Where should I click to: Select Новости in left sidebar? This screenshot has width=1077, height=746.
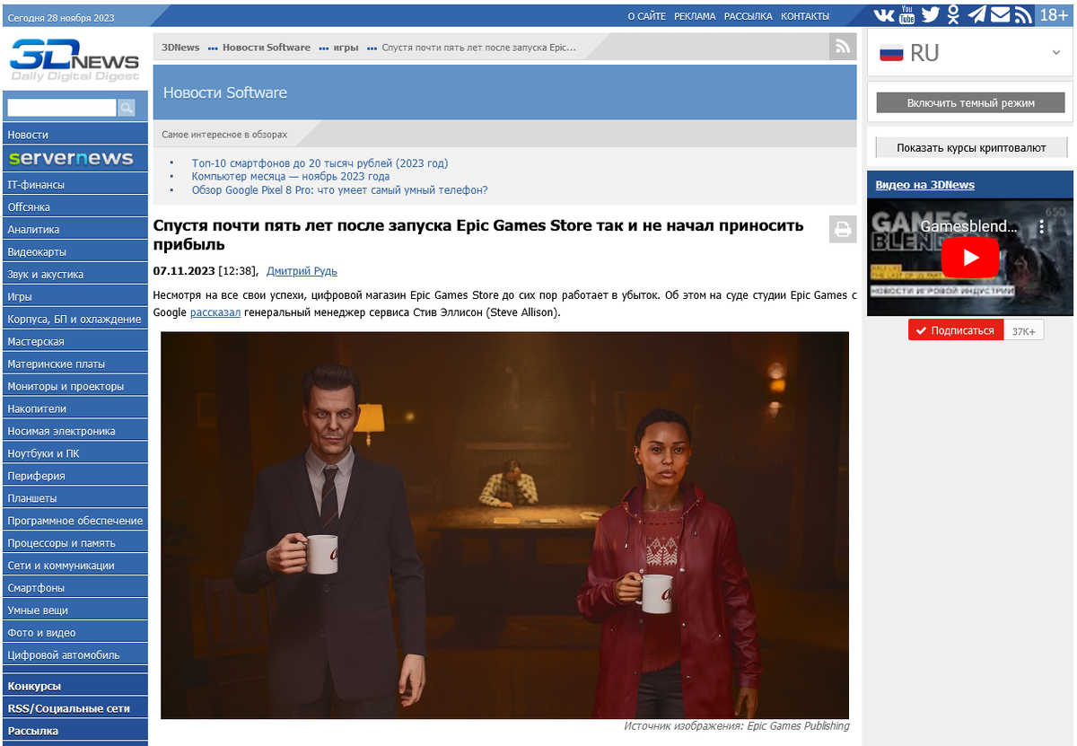74,135
